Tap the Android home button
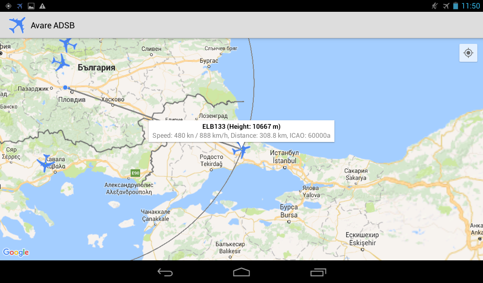This screenshot has width=483, height=283. click(241, 272)
